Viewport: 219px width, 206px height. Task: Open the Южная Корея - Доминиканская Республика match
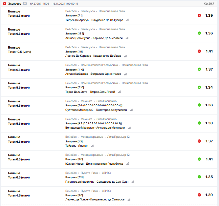[x=94, y=164]
